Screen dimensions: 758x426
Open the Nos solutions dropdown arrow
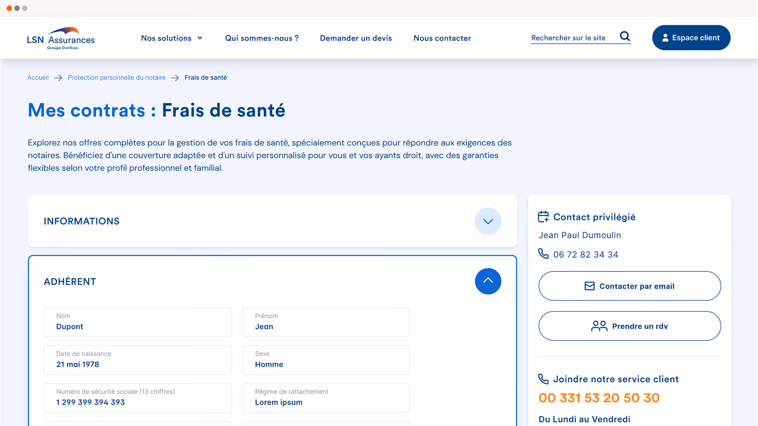coord(200,38)
